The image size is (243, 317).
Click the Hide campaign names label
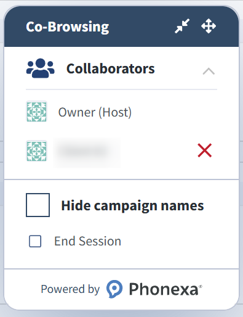(x=132, y=205)
